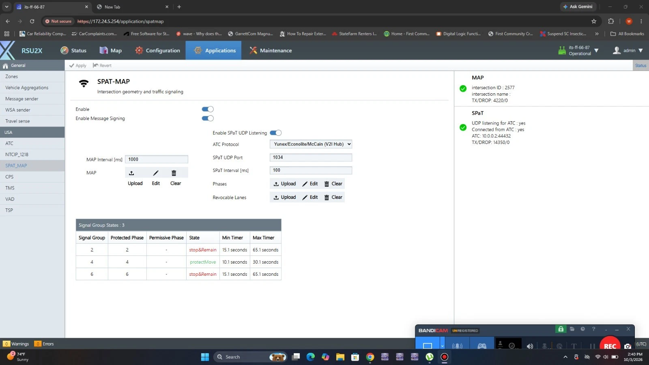Toggle the Enable switch

click(x=208, y=109)
